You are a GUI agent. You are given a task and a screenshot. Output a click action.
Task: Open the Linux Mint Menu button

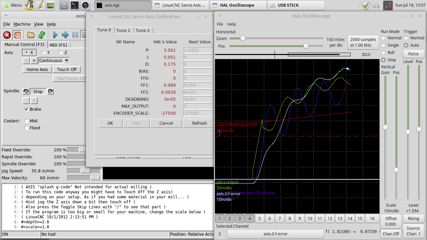click(12, 5)
